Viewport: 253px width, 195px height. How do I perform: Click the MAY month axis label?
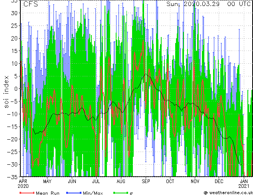[x=47, y=181]
